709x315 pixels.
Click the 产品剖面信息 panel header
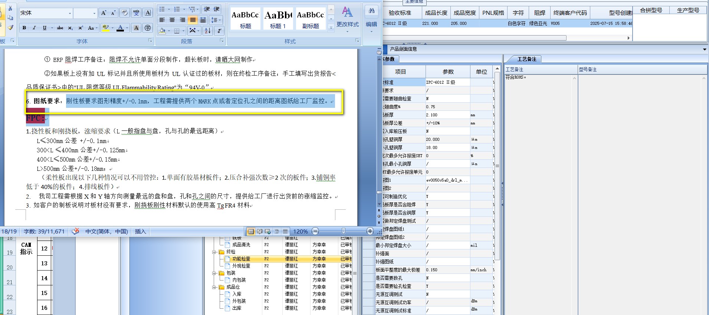point(403,49)
